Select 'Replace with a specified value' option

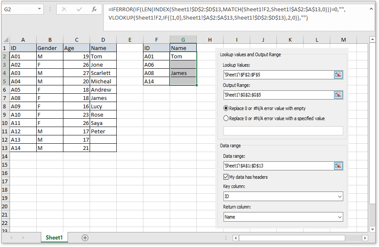point(226,118)
